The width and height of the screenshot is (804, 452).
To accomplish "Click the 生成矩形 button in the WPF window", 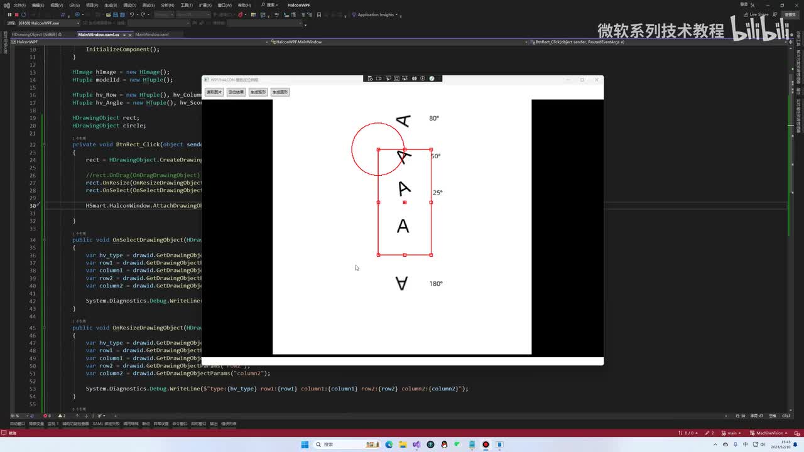I will 258,92.
